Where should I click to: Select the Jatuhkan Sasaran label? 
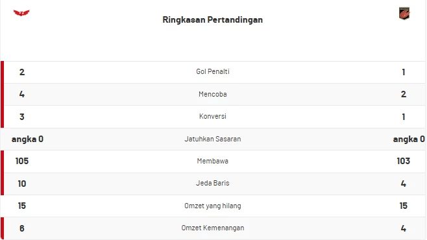pos(213,139)
